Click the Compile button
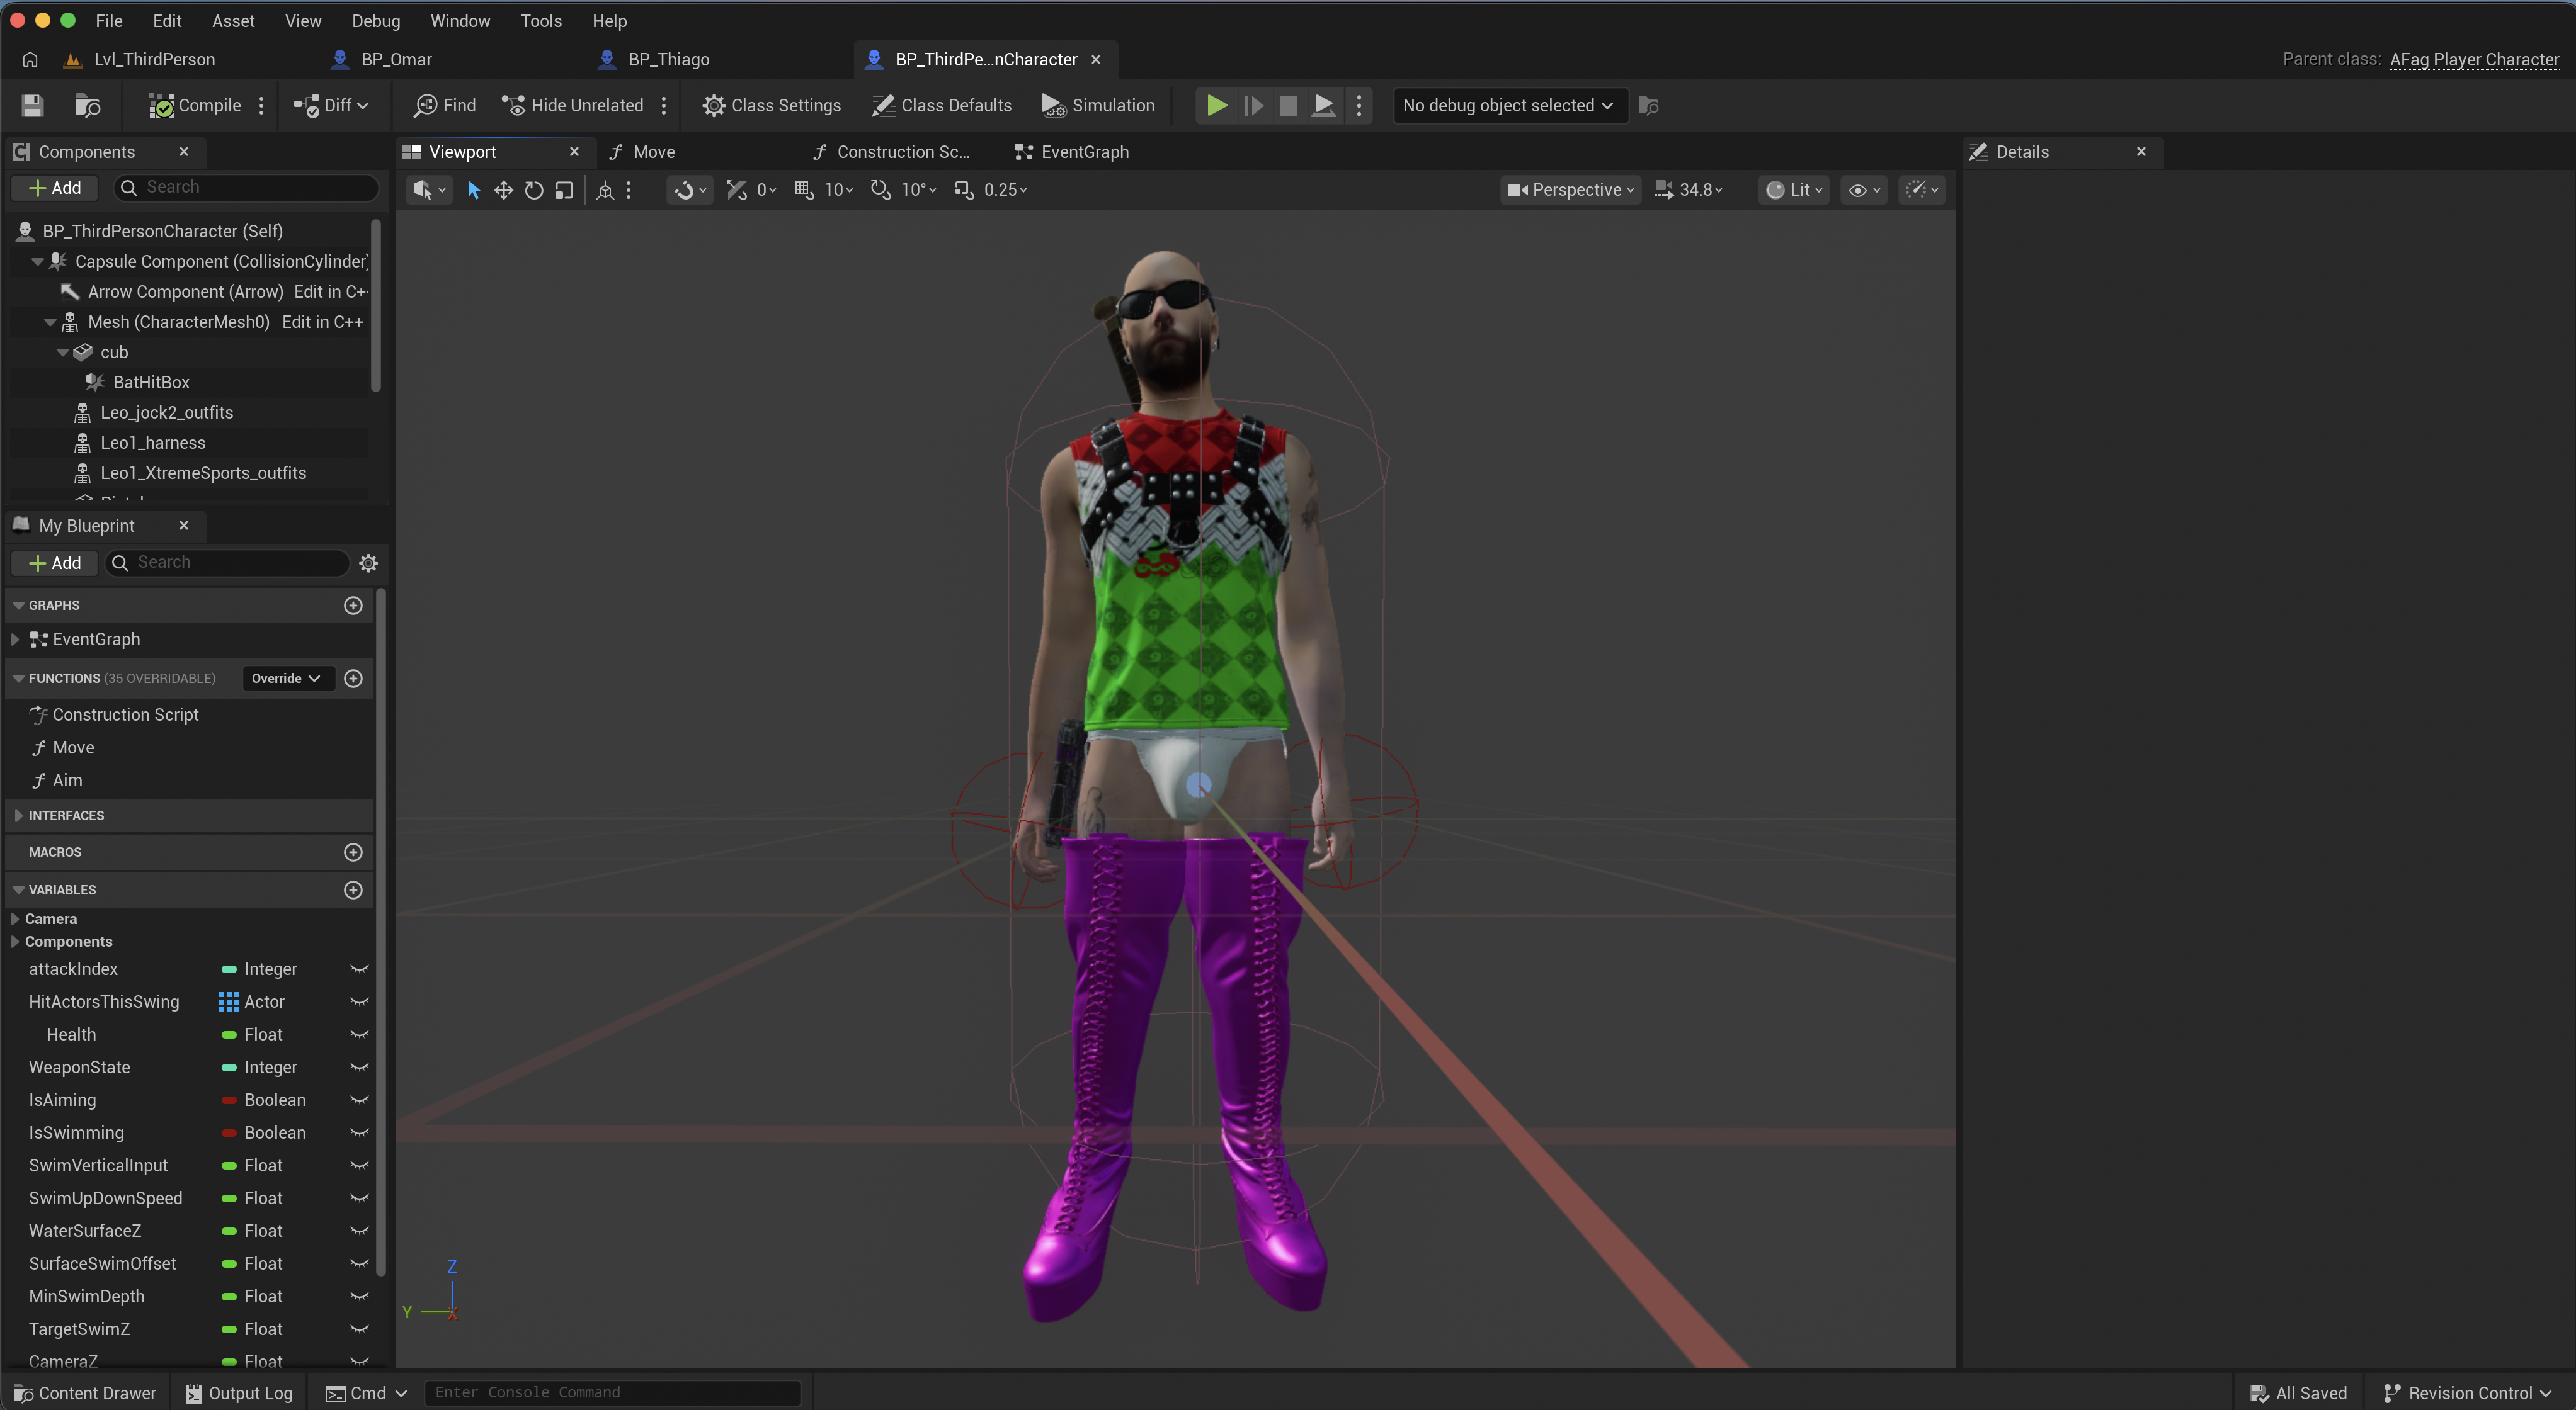The height and width of the screenshot is (1410, 2576). tap(195, 105)
